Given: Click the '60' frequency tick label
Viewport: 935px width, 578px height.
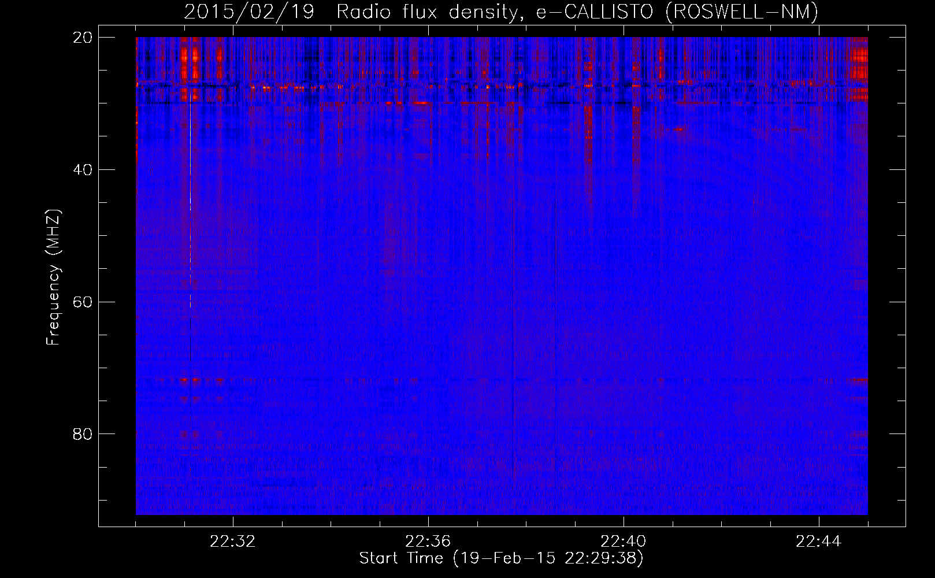Looking at the screenshot, I should [83, 302].
